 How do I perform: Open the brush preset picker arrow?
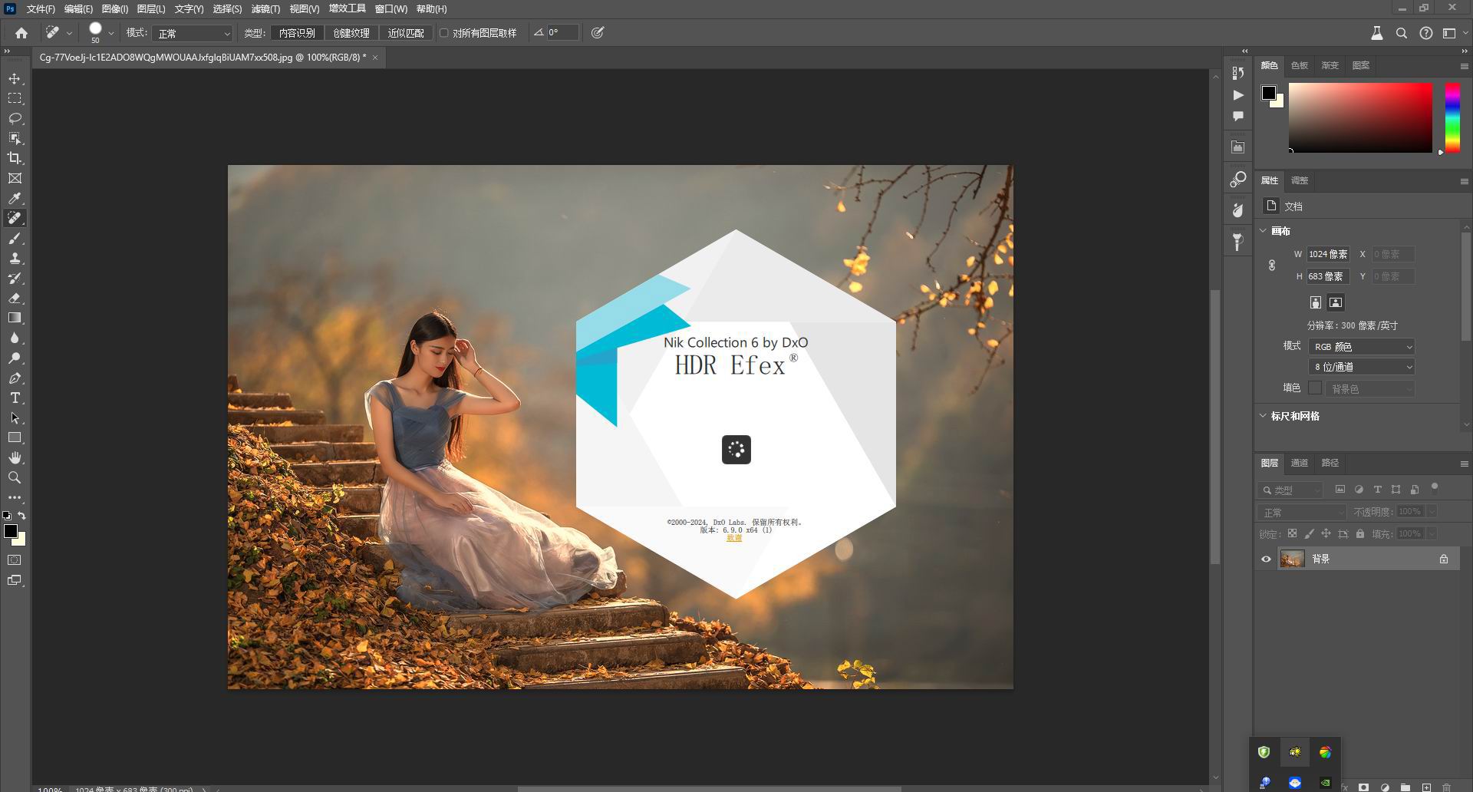click(111, 33)
